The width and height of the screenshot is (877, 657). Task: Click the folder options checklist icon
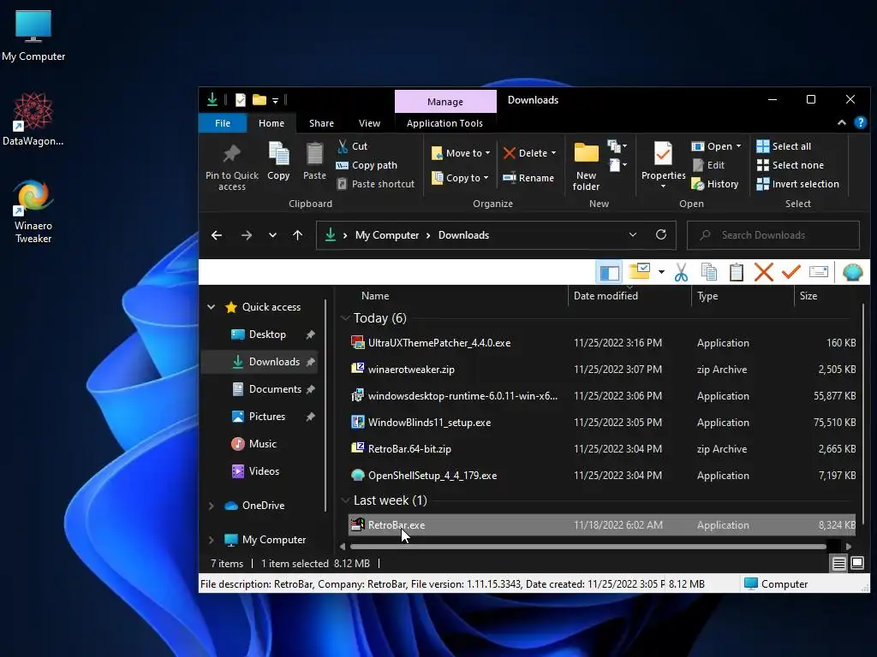coord(639,271)
